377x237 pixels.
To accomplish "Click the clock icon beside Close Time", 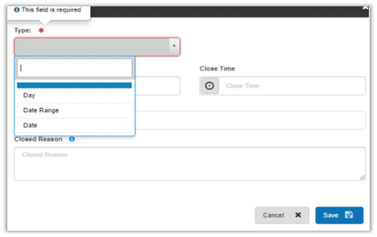I will 209,86.
